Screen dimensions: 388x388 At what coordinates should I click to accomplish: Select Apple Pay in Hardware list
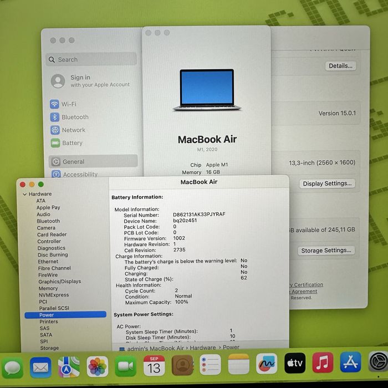click(x=48, y=208)
